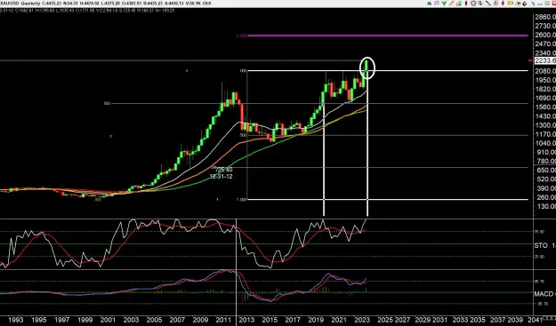Click the 650 price axis label
Screen dimensions: 556x326
(x=547, y=171)
